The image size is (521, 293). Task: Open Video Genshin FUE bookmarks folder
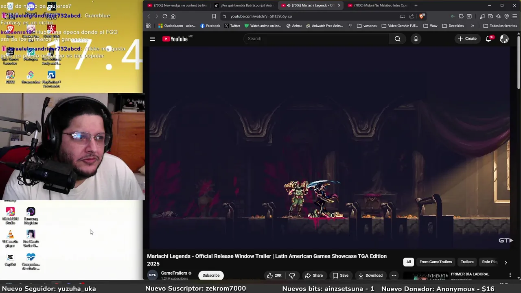click(x=400, y=26)
